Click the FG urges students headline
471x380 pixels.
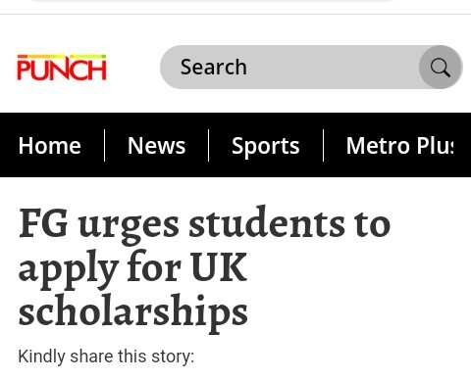204,267
